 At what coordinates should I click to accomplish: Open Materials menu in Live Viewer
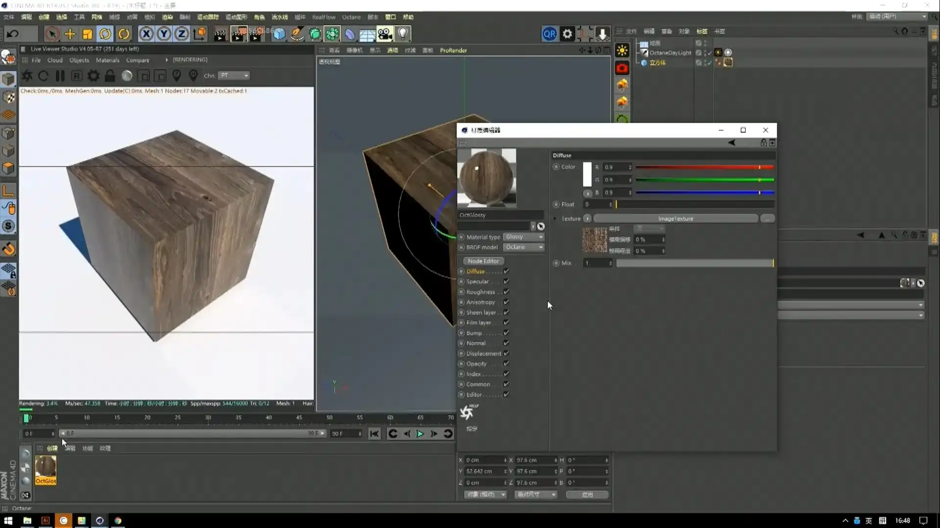107,60
